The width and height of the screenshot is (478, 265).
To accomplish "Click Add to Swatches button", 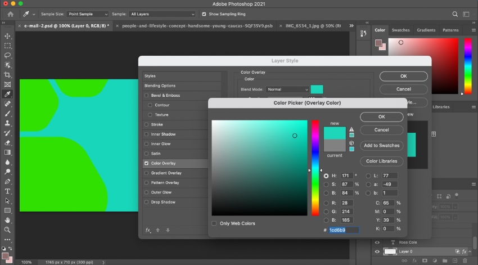I will (x=381, y=145).
